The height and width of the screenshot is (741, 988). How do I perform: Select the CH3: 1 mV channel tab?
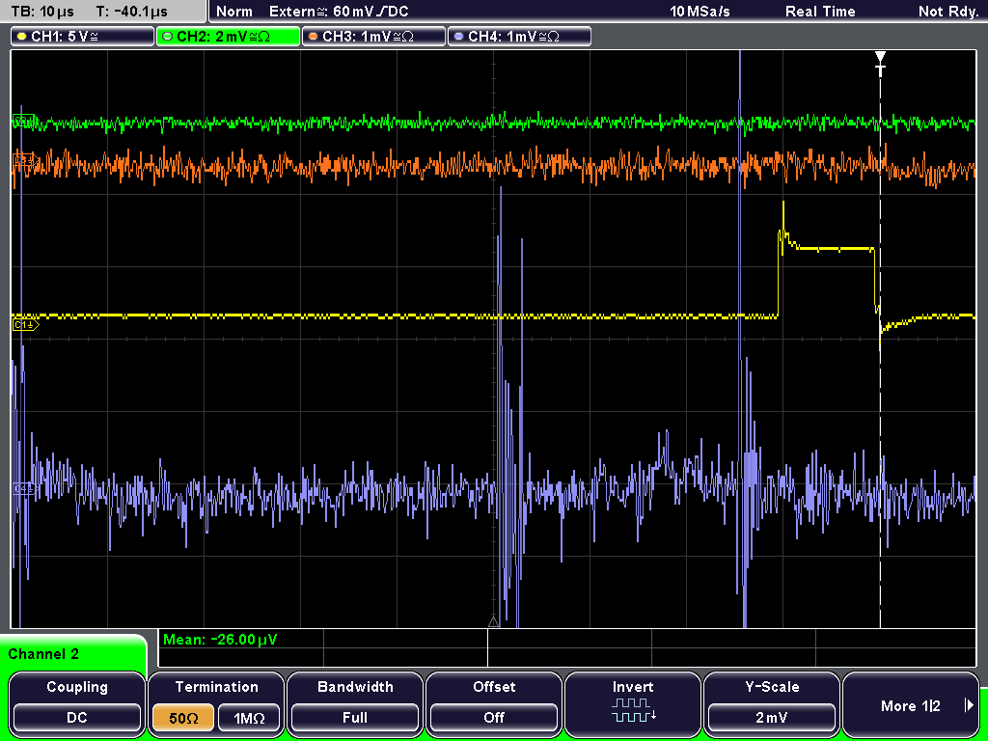[x=373, y=37]
